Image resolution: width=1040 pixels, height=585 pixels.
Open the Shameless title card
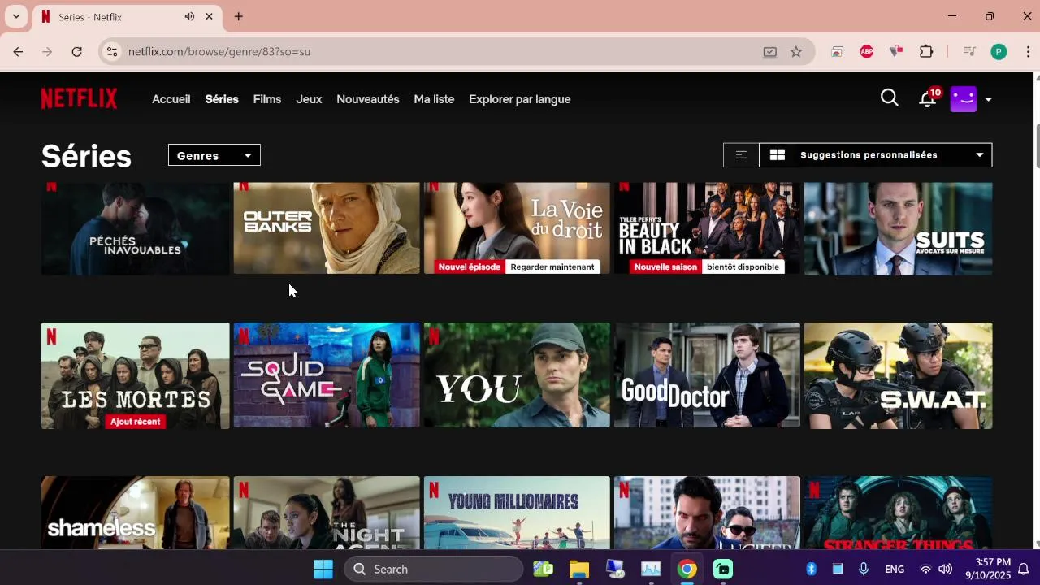click(135, 513)
